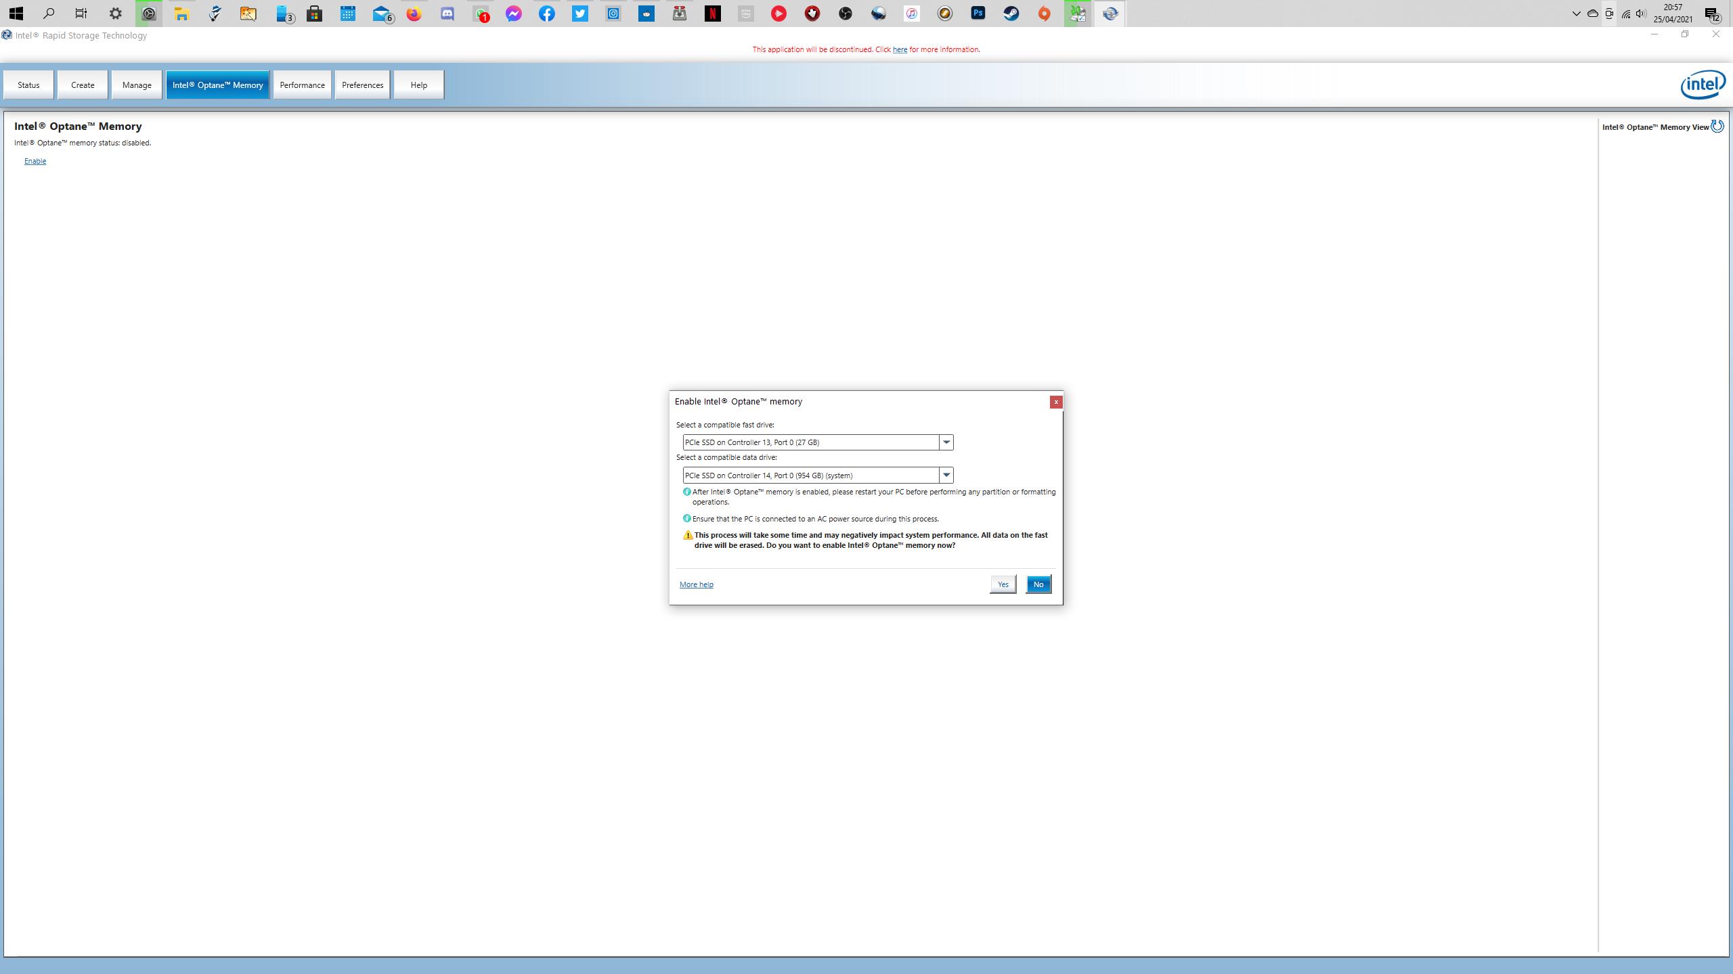Image resolution: width=1733 pixels, height=974 pixels.
Task: Switch to the Create tab
Action: pos(83,85)
